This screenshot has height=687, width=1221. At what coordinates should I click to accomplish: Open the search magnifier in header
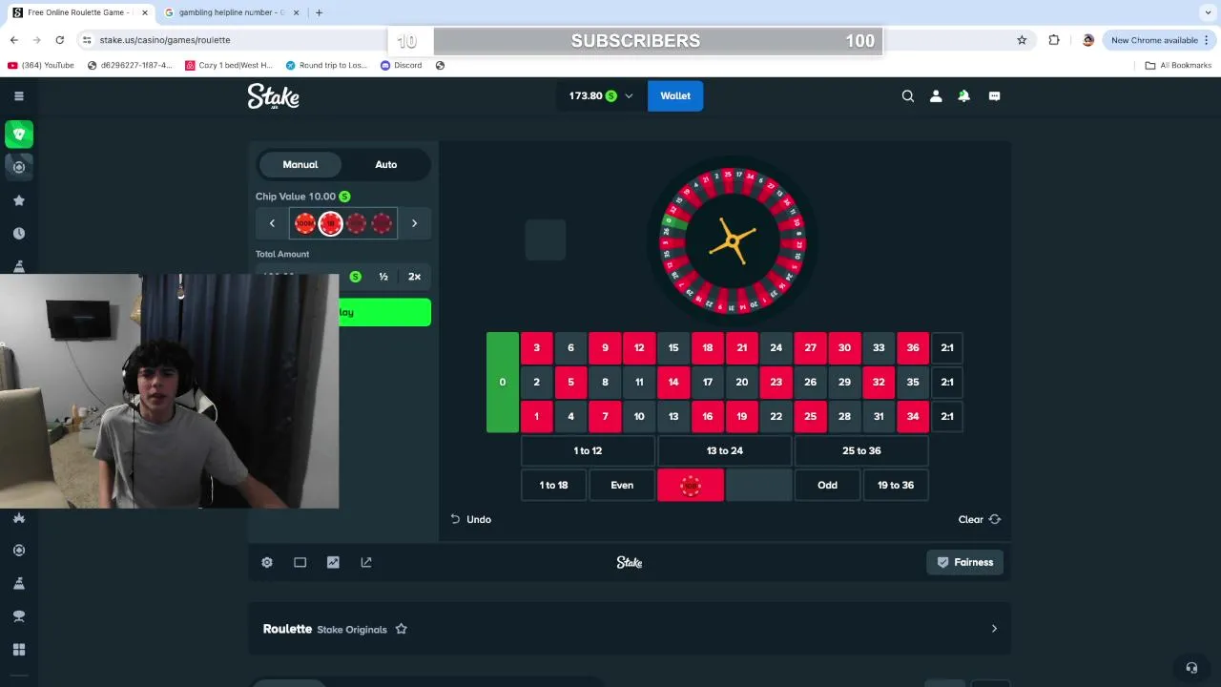pos(908,95)
